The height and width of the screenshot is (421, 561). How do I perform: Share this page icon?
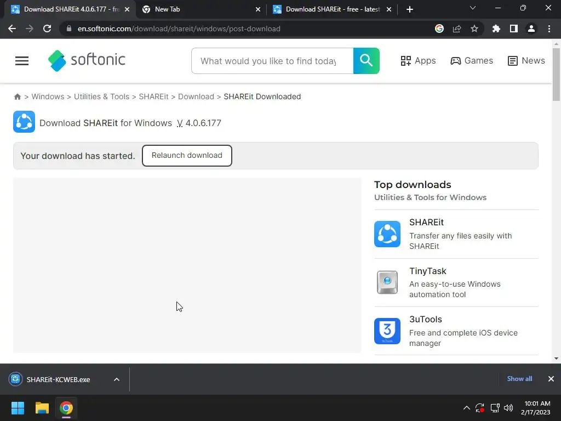(x=457, y=29)
